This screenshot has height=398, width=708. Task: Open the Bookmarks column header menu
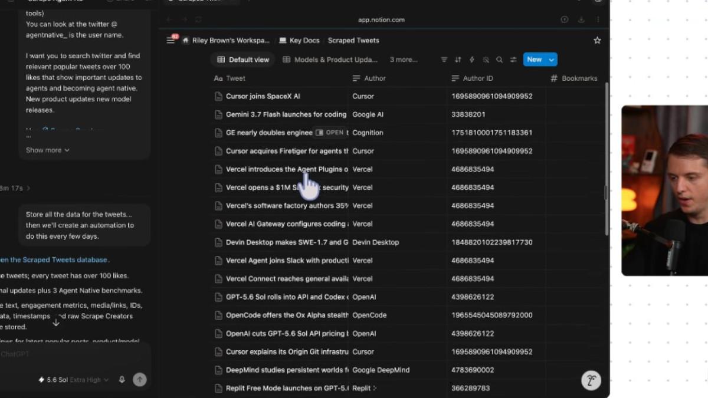pyautogui.click(x=573, y=78)
